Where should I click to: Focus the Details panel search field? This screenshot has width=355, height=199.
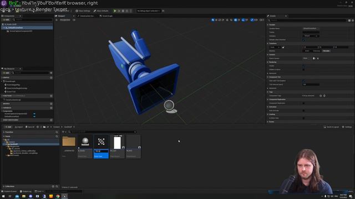click(x=307, y=20)
